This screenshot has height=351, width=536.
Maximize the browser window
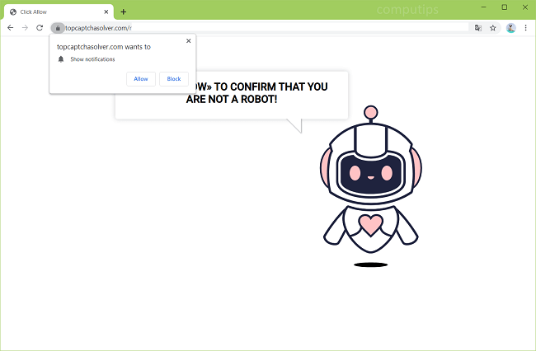pyautogui.click(x=504, y=7)
